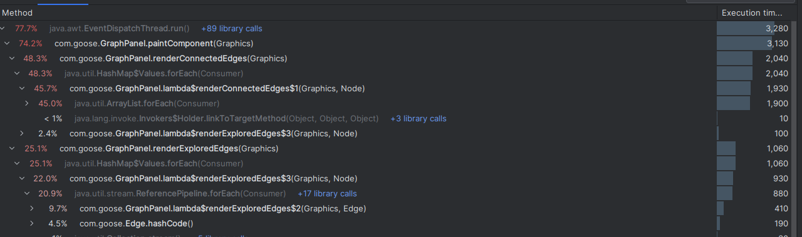Select the Invokers$Holder.linkToTargetMethod row
The width and height of the screenshot is (802, 237).
click(x=401, y=119)
